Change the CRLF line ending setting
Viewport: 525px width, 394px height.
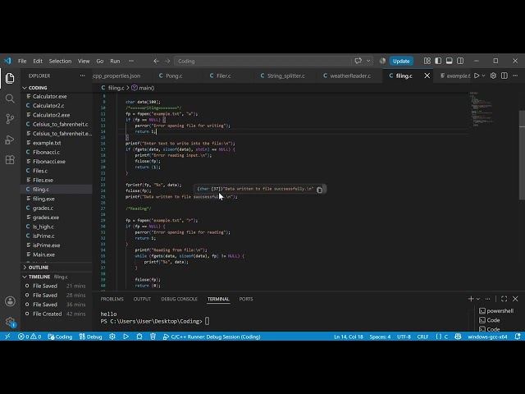pos(422,337)
